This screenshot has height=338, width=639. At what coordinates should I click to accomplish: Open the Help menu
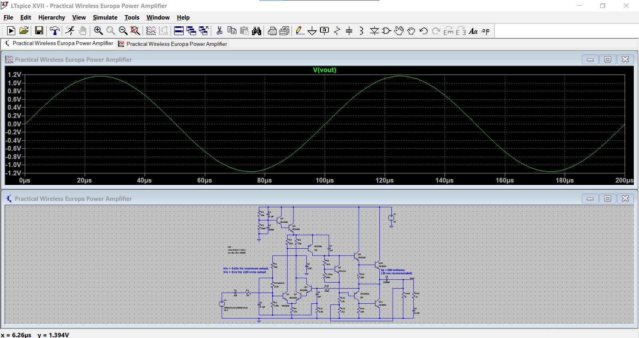pos(183,18)
